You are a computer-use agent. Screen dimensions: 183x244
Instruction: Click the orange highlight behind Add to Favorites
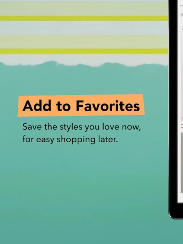[81, 105]
